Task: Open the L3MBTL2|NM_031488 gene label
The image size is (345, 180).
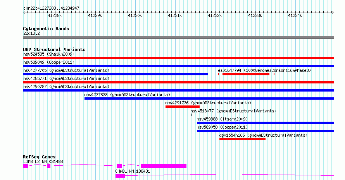Action: click(43, 161)
